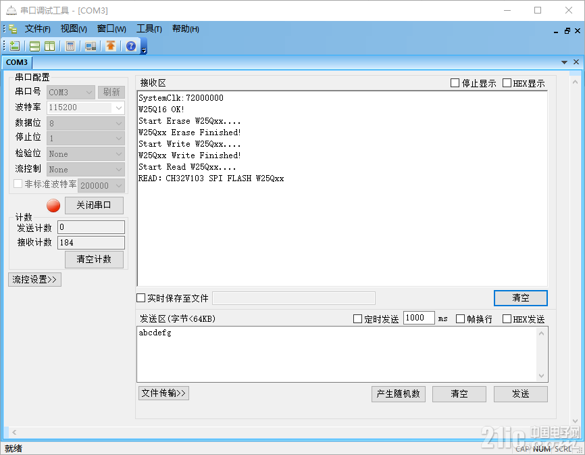This screenshot has height=455, width=585.
Task: Open the 停止位 dropdown
Action: pos(86,139)
